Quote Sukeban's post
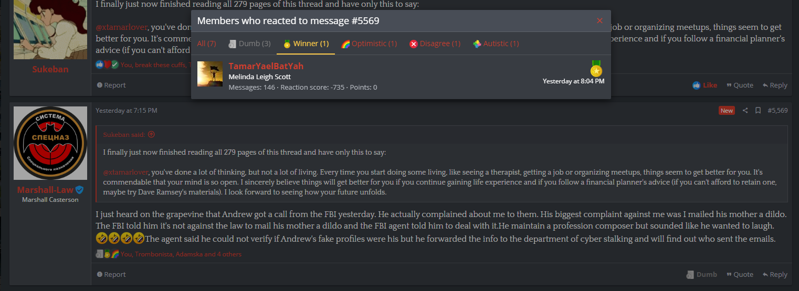The width and height of the screenshot is (799, 291). [x=740, y=85]
